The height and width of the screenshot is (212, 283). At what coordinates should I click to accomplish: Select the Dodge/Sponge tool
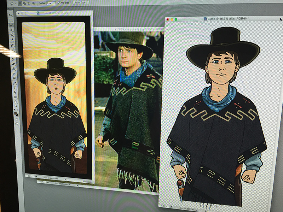coord(14,78)
